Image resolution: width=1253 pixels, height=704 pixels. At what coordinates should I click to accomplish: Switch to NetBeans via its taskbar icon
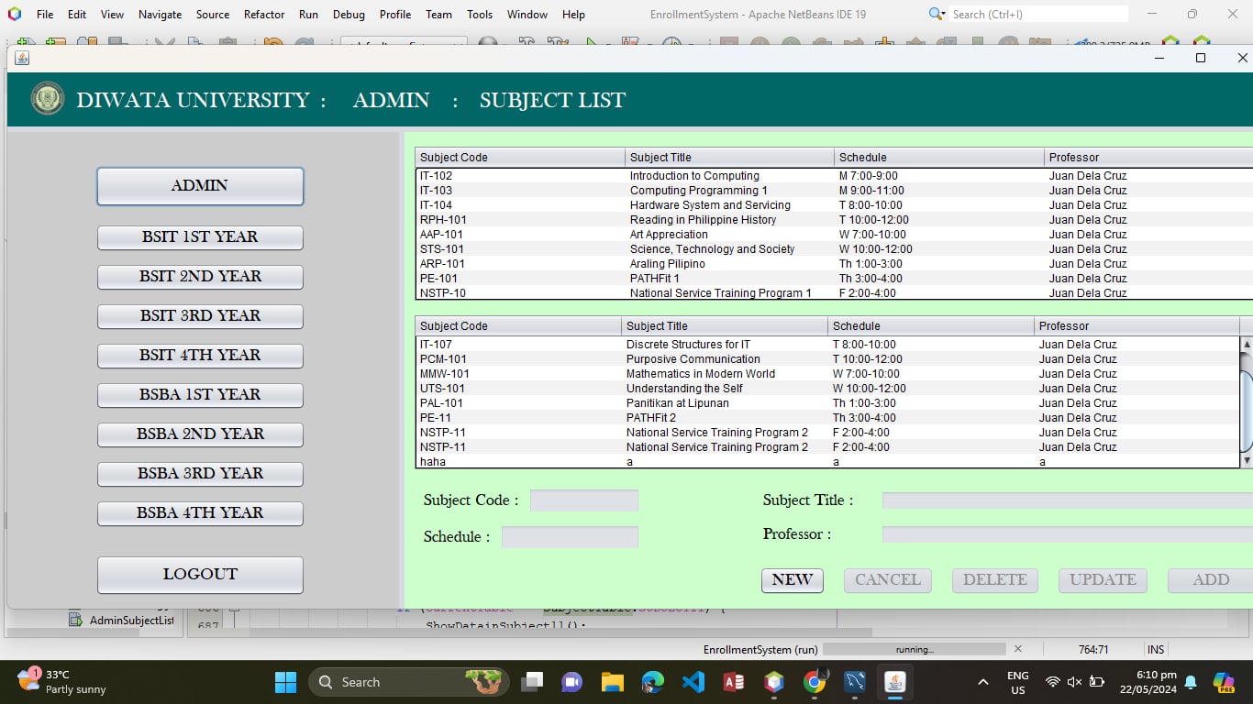point(774,682)
